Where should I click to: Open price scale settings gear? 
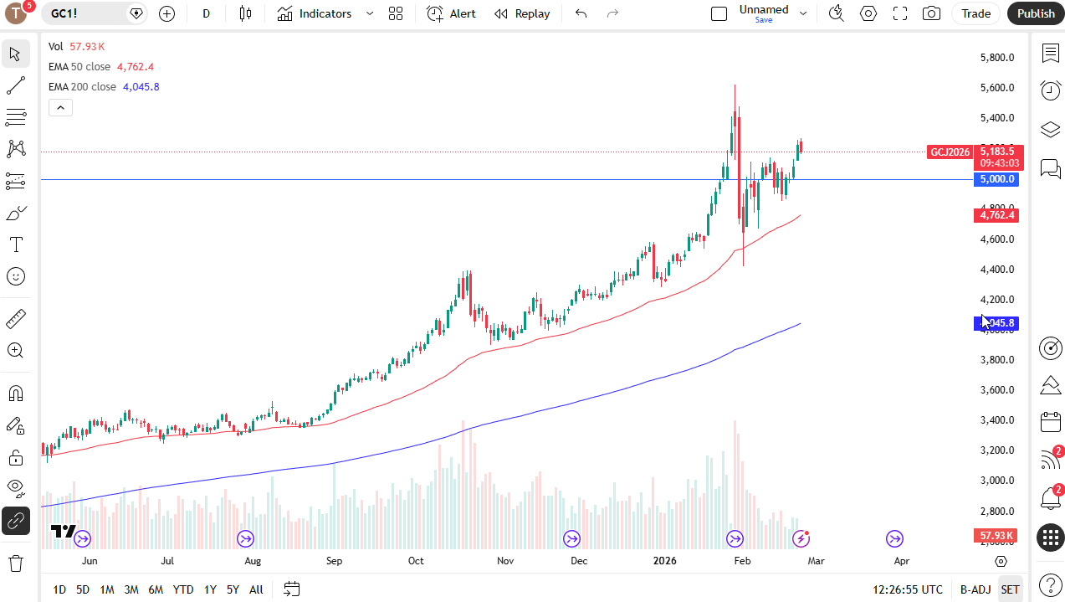1001,561
